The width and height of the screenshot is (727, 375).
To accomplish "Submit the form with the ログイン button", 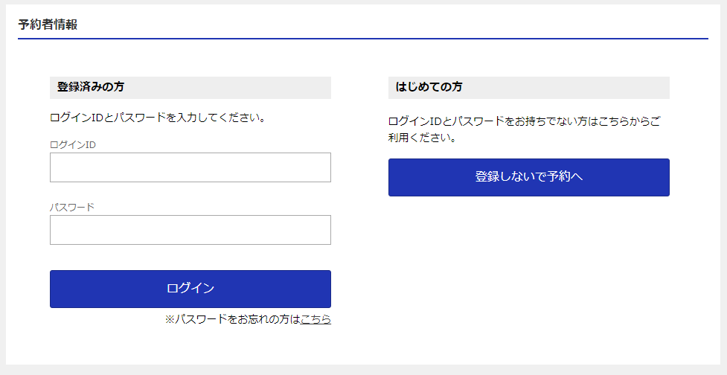I will click(190, 289).
